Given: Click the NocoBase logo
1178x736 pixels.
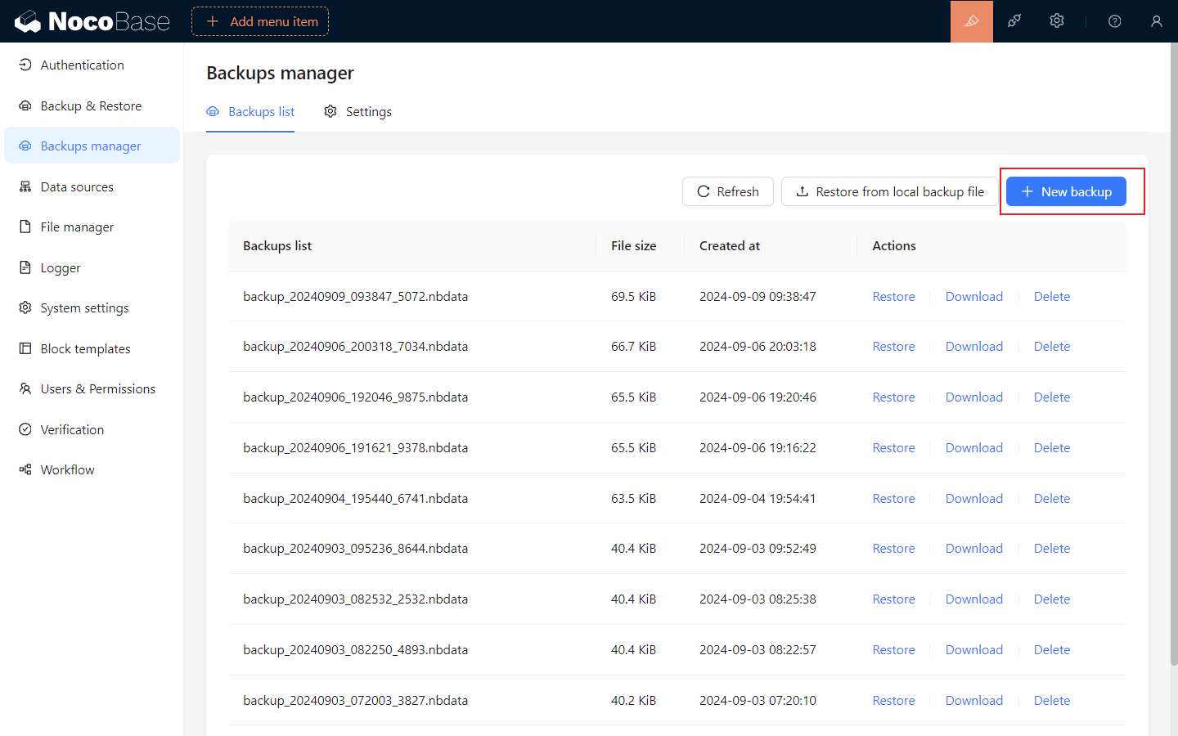Looking at the screenshot, I should [92, 21].
